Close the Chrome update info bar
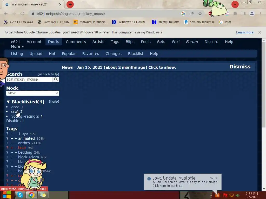 coord(260,32)
